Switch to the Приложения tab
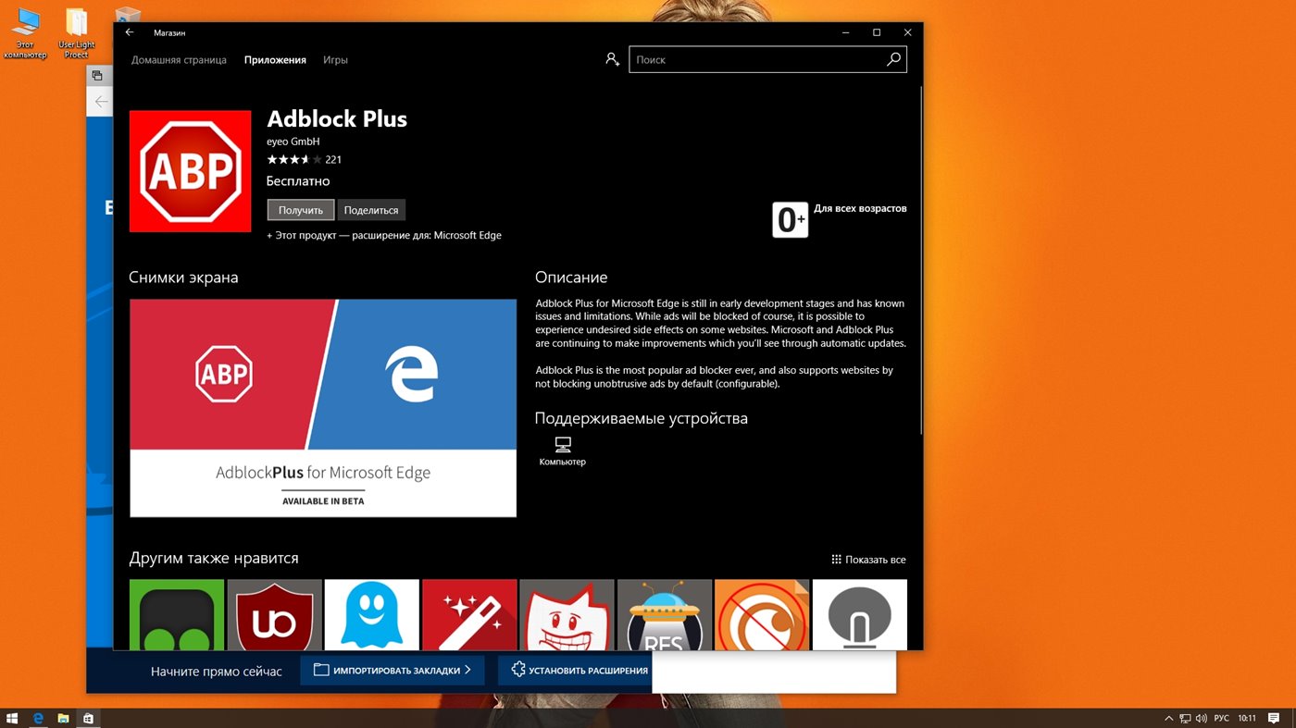 click(x=275, y=60)
